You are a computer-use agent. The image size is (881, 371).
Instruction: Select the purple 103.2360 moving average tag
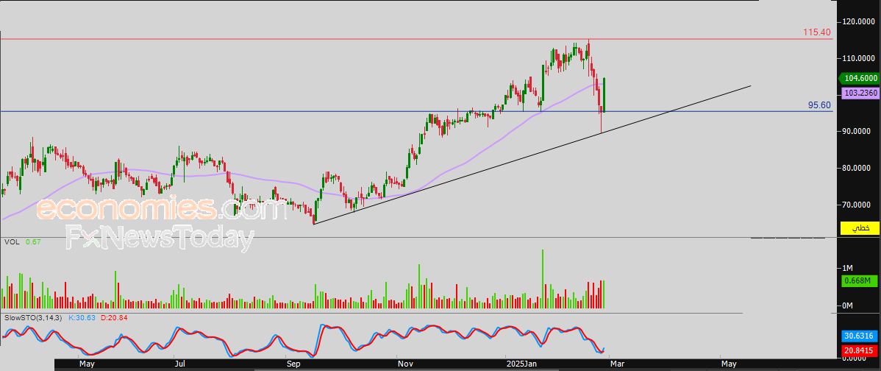(859, 93)
